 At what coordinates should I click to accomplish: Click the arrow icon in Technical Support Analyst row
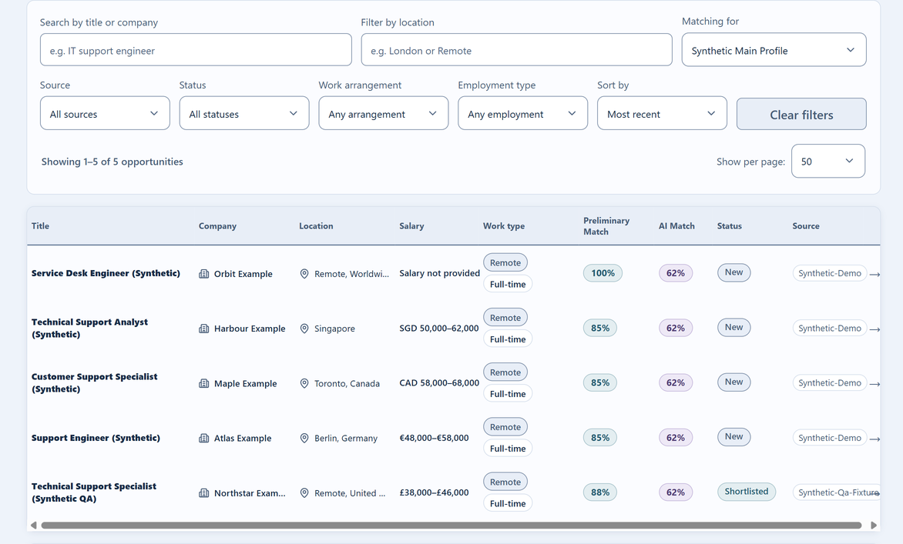874,329
